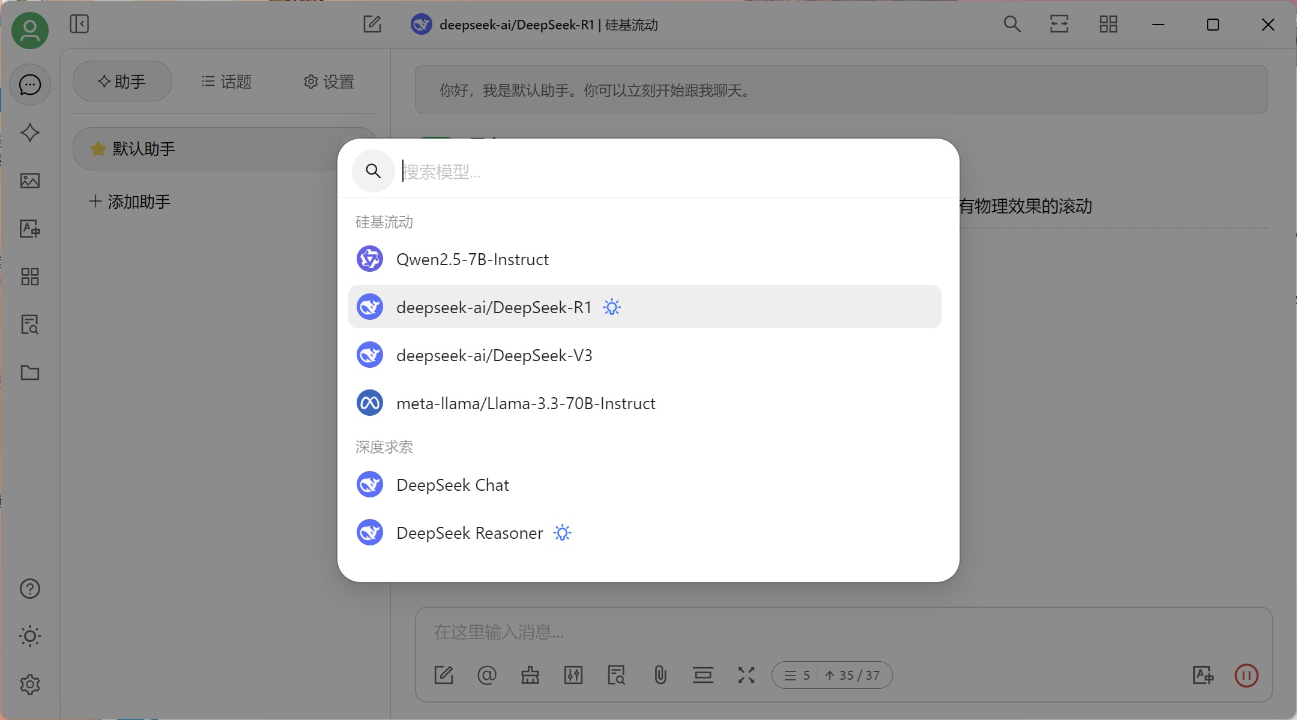
Task: Click the 深度求索 group label
Action: 384,447
